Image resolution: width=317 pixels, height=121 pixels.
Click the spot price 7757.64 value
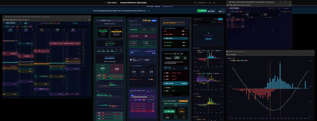[x=146, y=20]
